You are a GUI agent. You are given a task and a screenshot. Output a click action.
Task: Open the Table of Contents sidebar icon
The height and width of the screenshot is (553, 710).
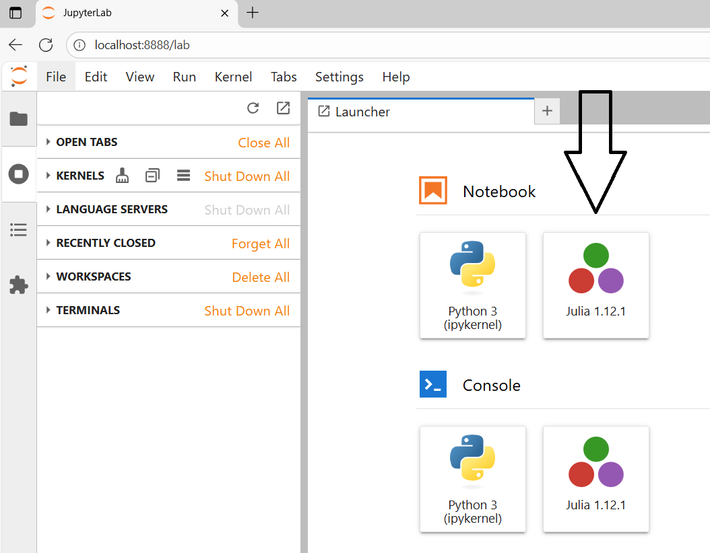coord(19,230)
